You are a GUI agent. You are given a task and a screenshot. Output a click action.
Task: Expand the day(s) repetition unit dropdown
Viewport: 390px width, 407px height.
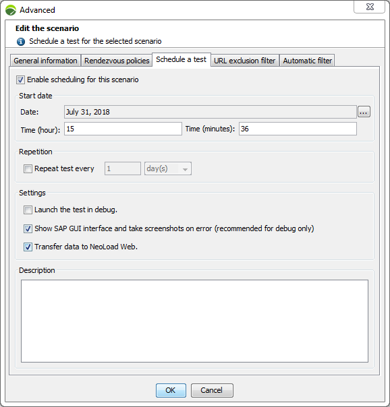pos(168,168)
